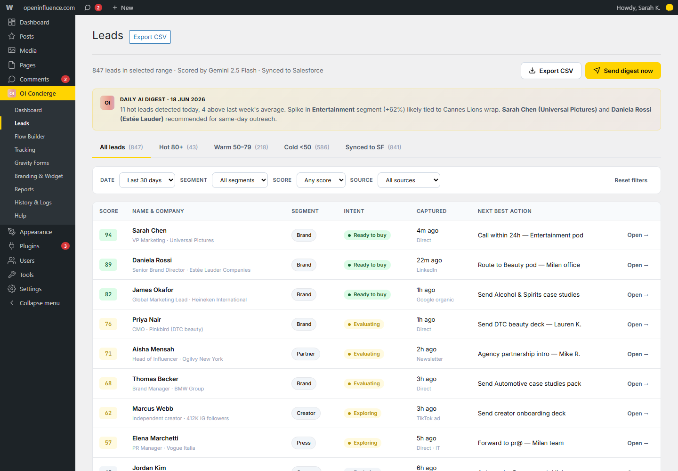Click Ready to buy pill for Daniela Rossi
This screenshot has height=471, width=678.
click(x=367, y=265)
